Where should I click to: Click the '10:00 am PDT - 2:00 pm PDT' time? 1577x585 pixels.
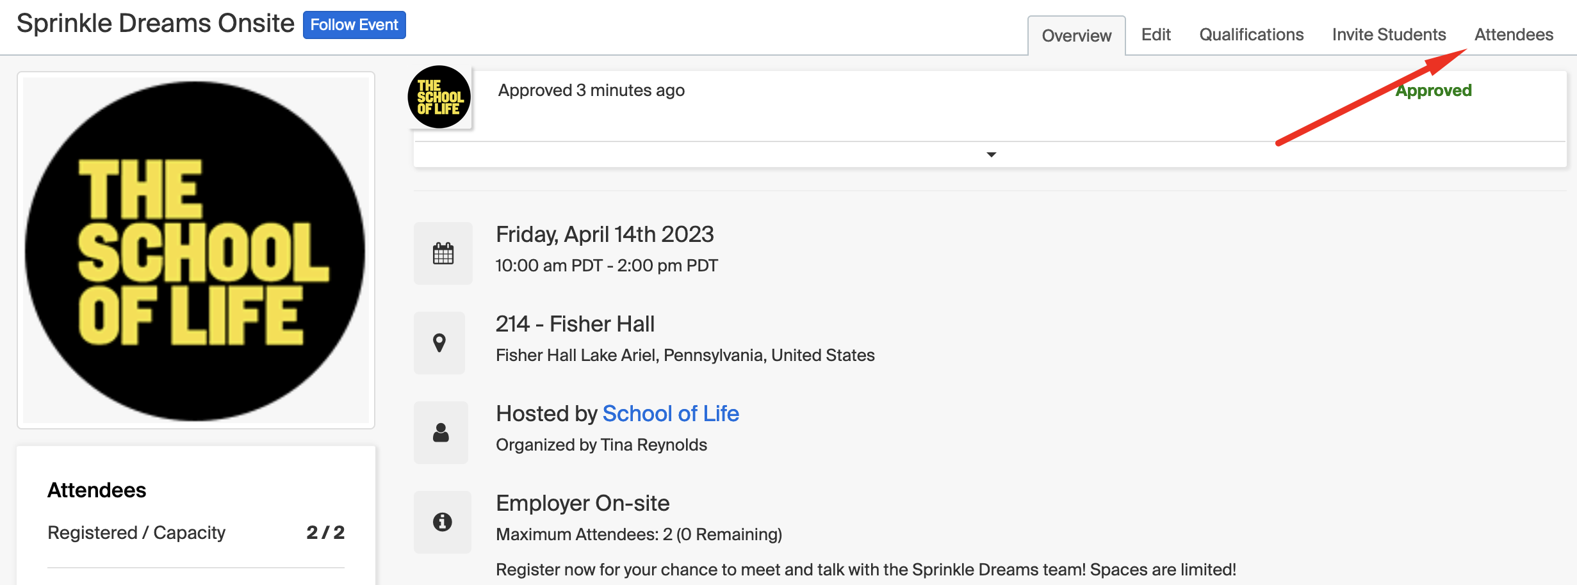pyautogui.click(x=607, y=266)
